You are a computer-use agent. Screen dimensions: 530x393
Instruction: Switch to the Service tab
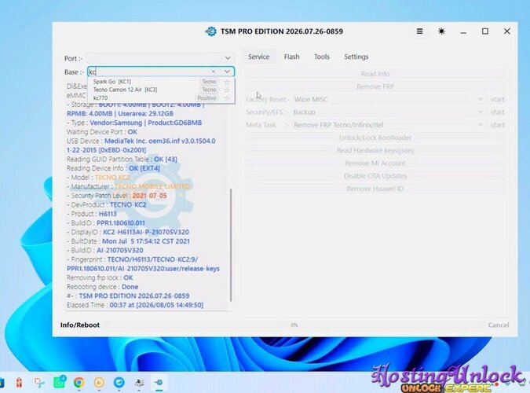pos(258,57)
